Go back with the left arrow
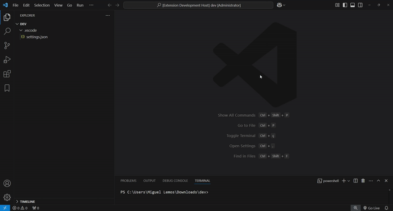Screen dimensions: 393x211 (110, 5)
